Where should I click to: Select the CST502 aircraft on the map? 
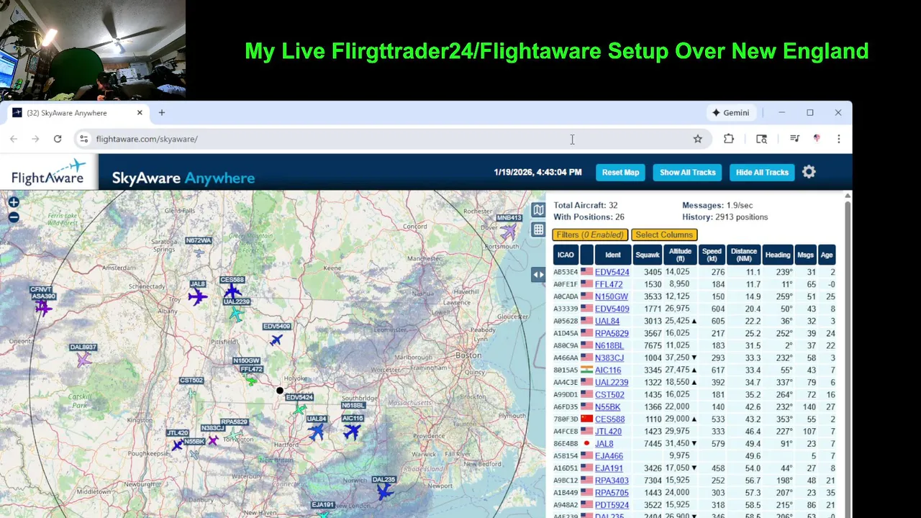pos(191,393)
